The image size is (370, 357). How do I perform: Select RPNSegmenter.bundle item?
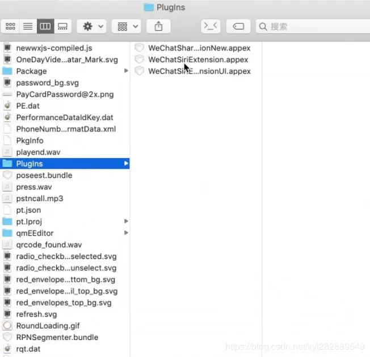point(65,337)
